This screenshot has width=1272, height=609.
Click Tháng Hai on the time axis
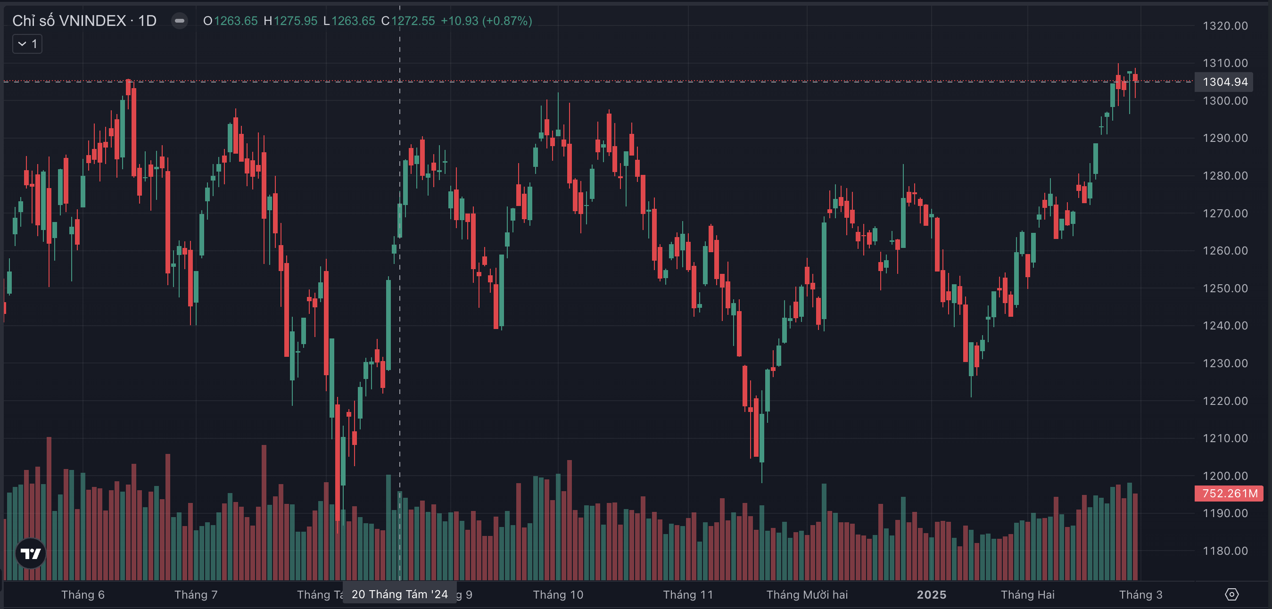[1028, 595]
